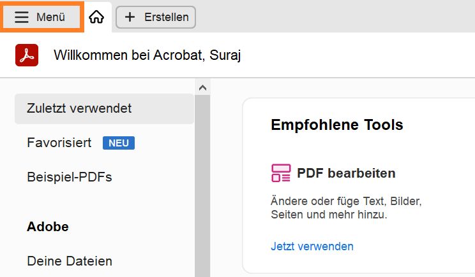Click the blue NEU badge

119,143
